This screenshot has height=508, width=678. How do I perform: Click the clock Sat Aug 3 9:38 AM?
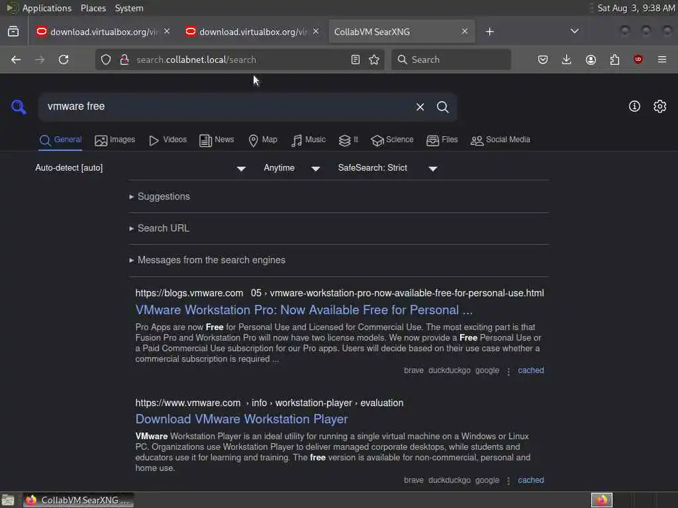pyautogui.click(x=636, y=8)
